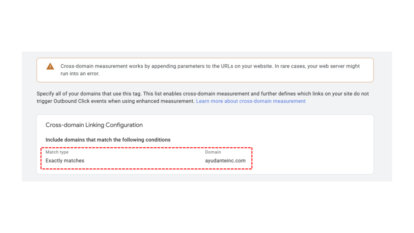The height and width of the screenshot is (233, 414).
Task: Click empty area right of ayudanteinc.com row
Action: pos(312,159)
